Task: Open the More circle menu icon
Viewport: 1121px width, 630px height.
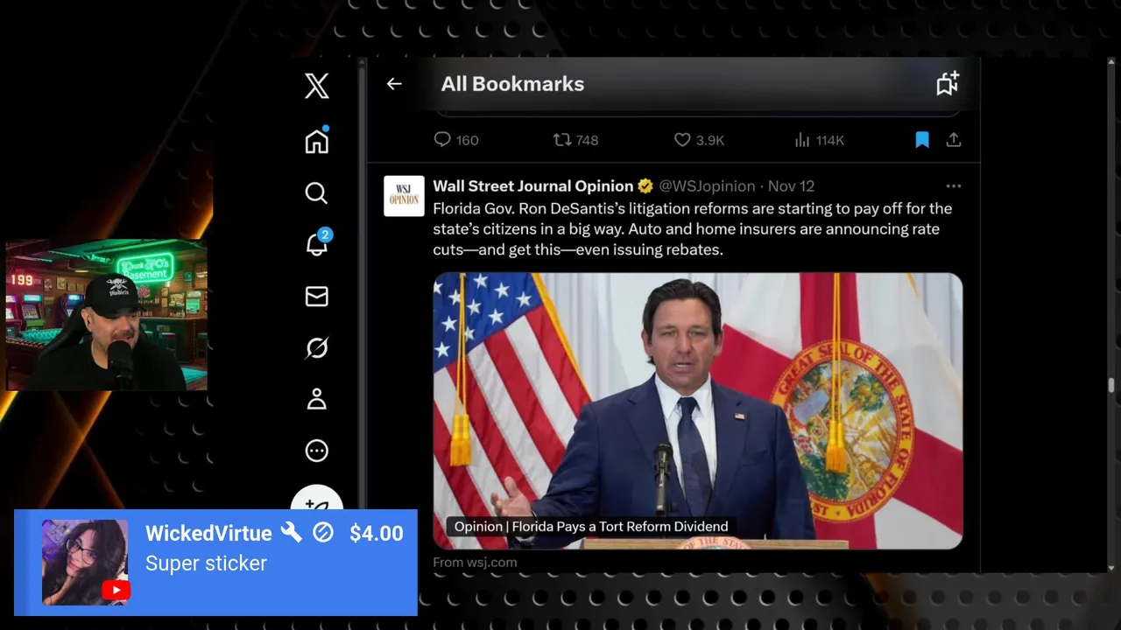Action: pyautogui.click(x=317, y=451)
